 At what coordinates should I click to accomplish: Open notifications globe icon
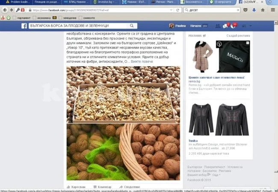233,26
